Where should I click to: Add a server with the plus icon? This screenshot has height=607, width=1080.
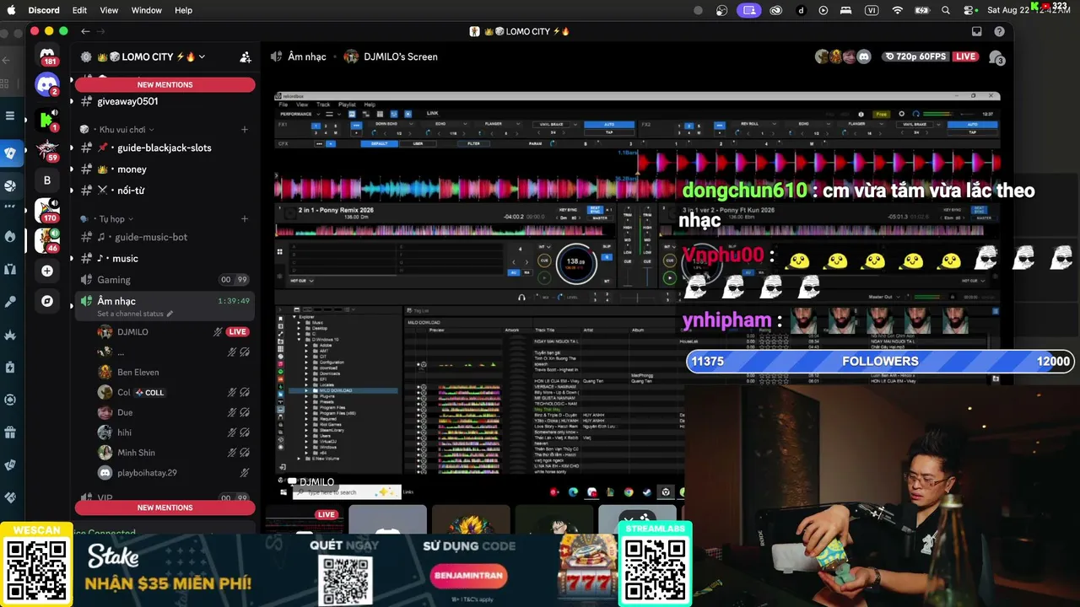coord(47,271)
